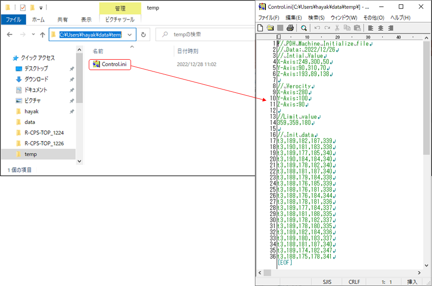
Task: Click the 名前 column header
Action: click(x=98, y=51)
